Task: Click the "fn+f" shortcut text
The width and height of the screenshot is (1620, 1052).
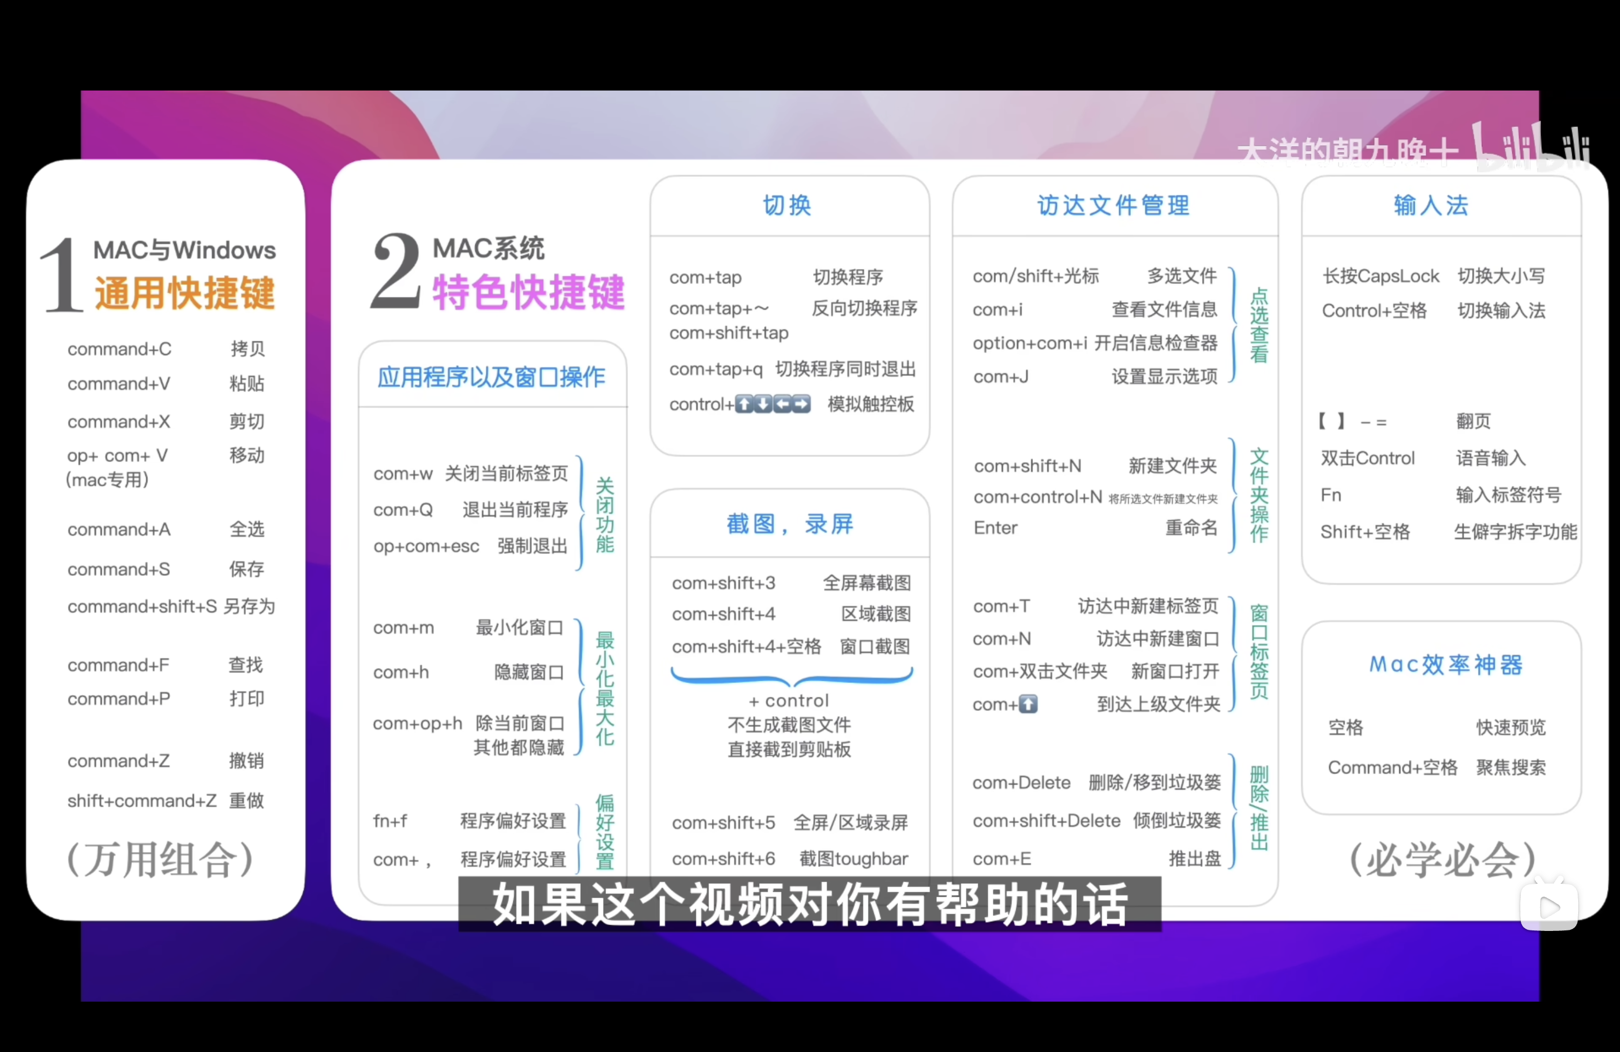Action: coord(390,821)
